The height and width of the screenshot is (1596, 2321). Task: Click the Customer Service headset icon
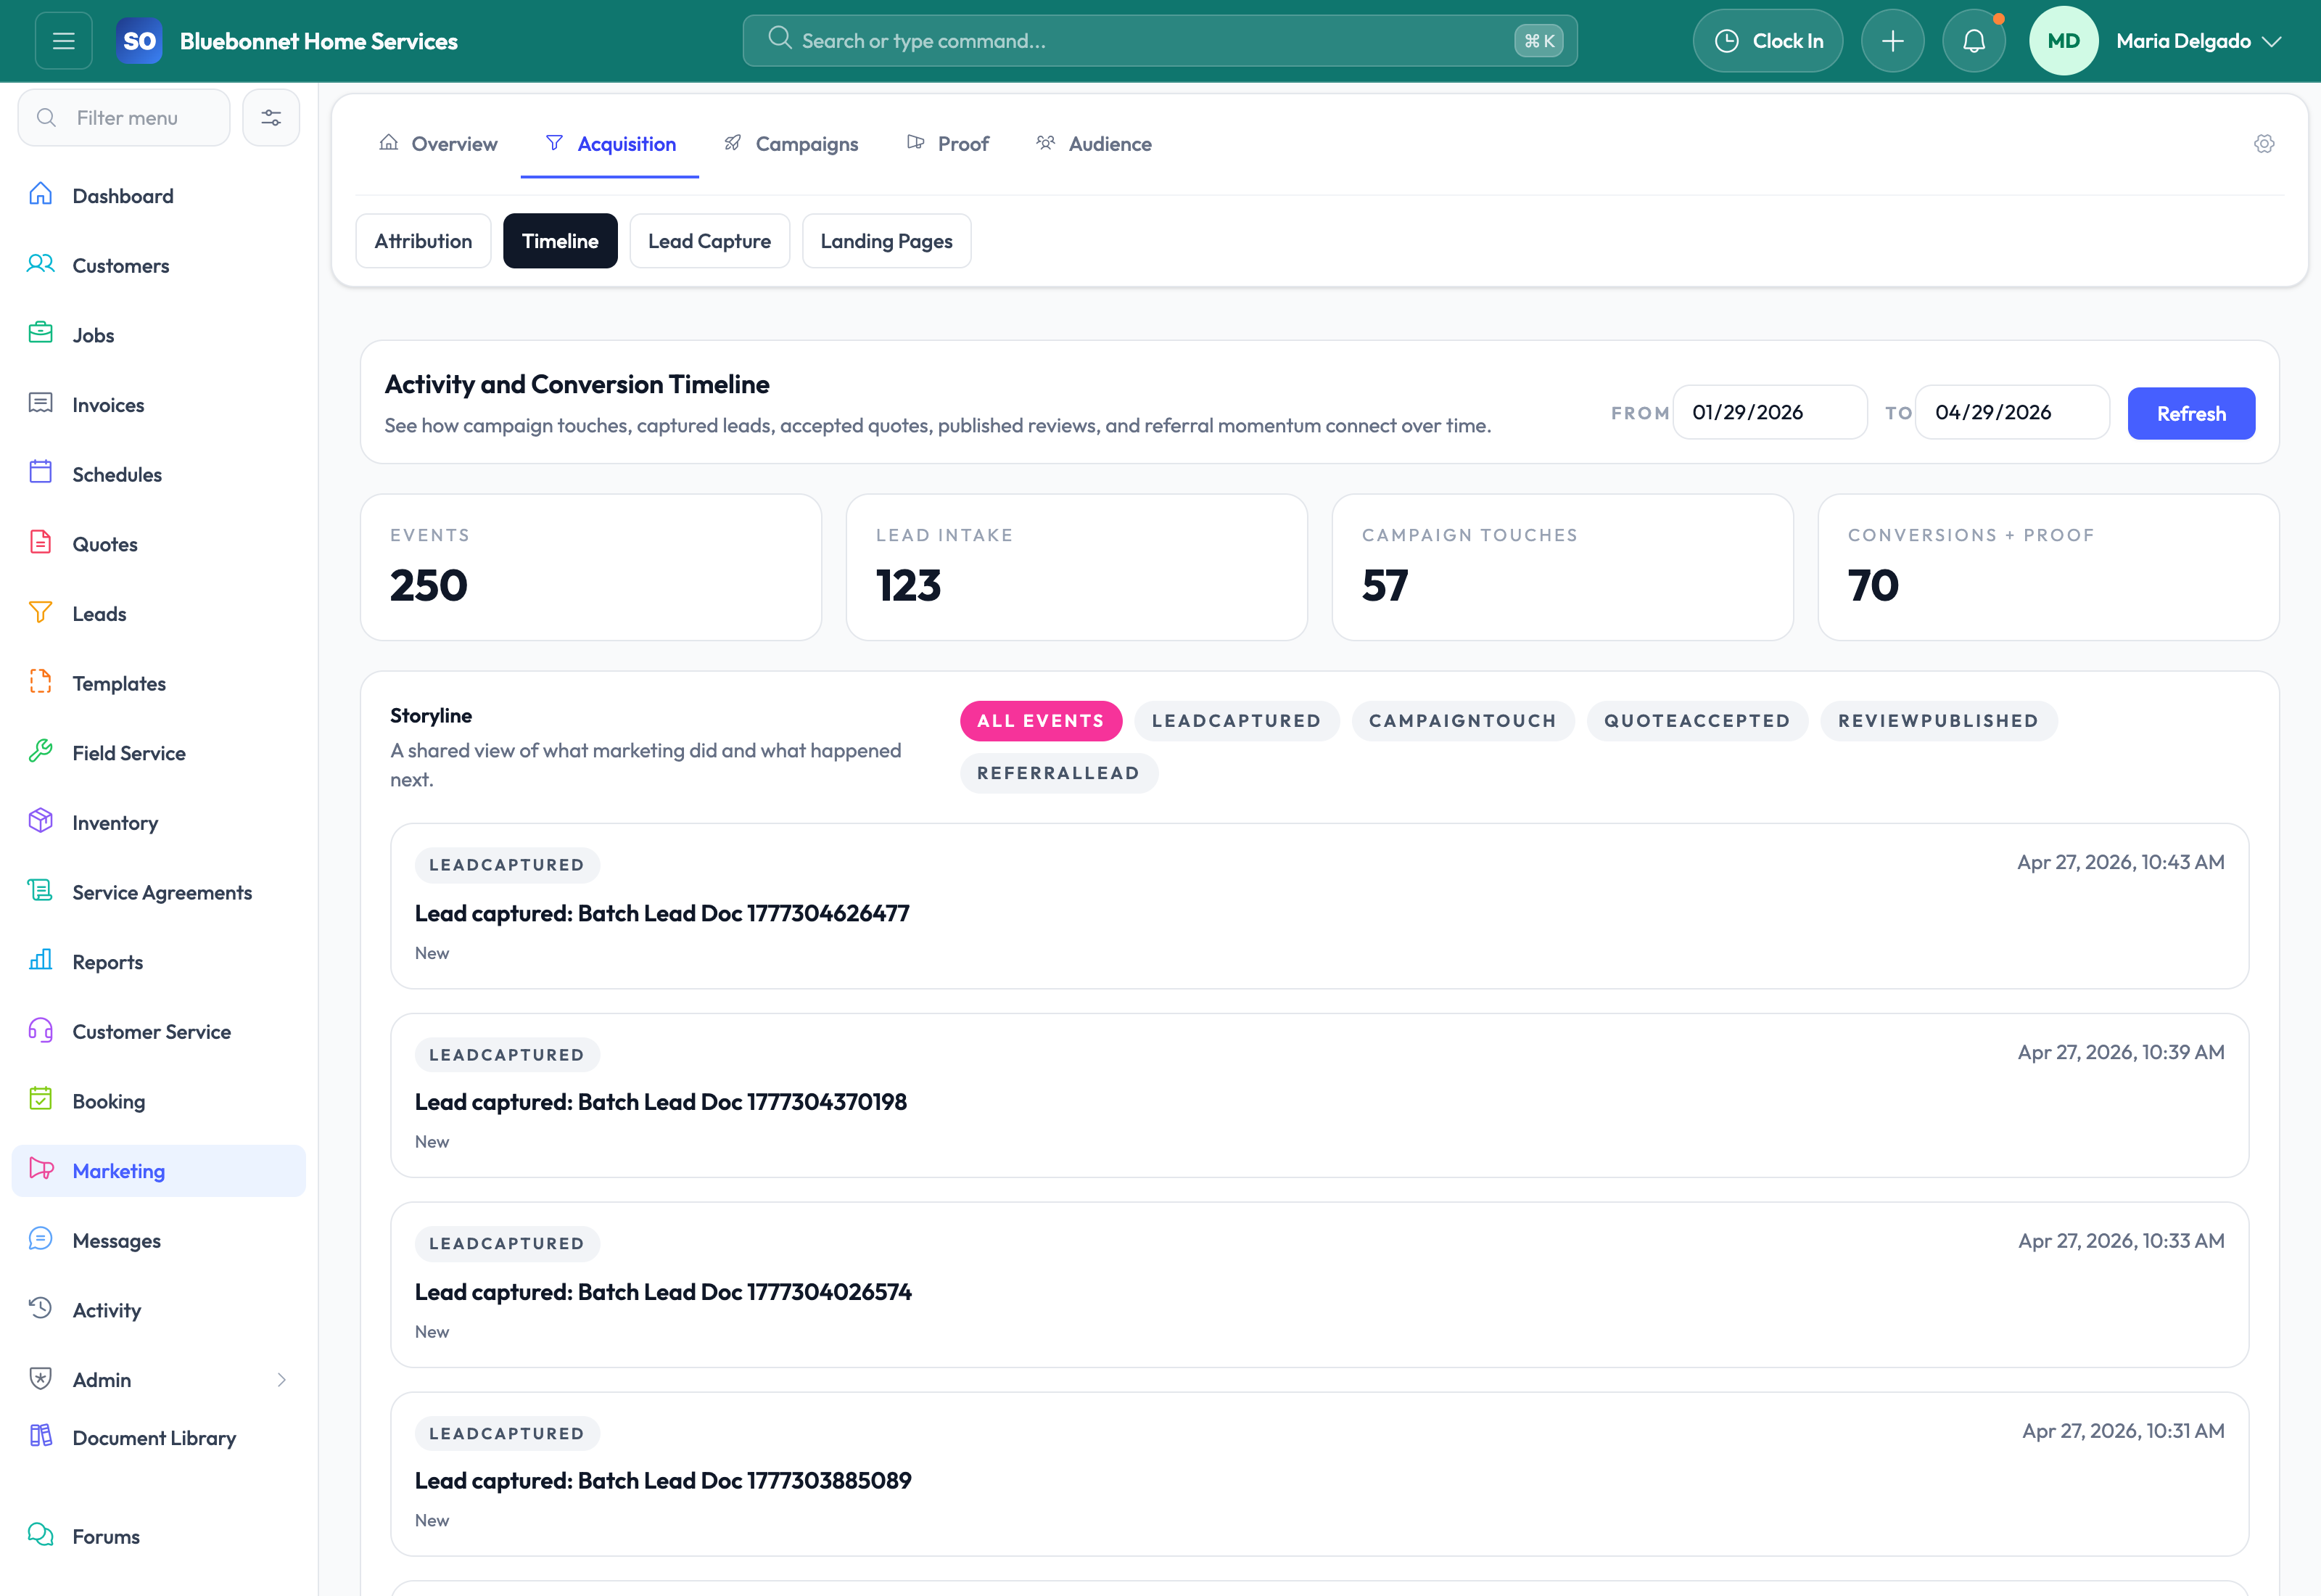point(41,1030)
